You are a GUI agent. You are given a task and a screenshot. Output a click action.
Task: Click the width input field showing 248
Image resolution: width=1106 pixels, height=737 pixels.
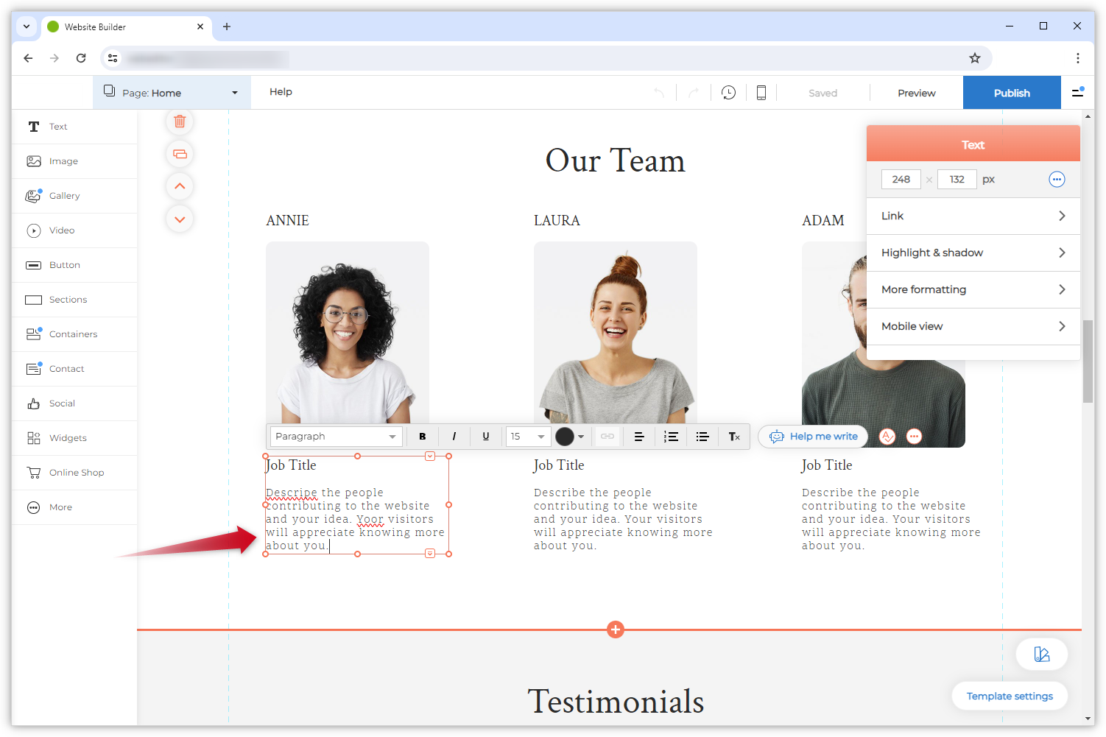(901, 180)
